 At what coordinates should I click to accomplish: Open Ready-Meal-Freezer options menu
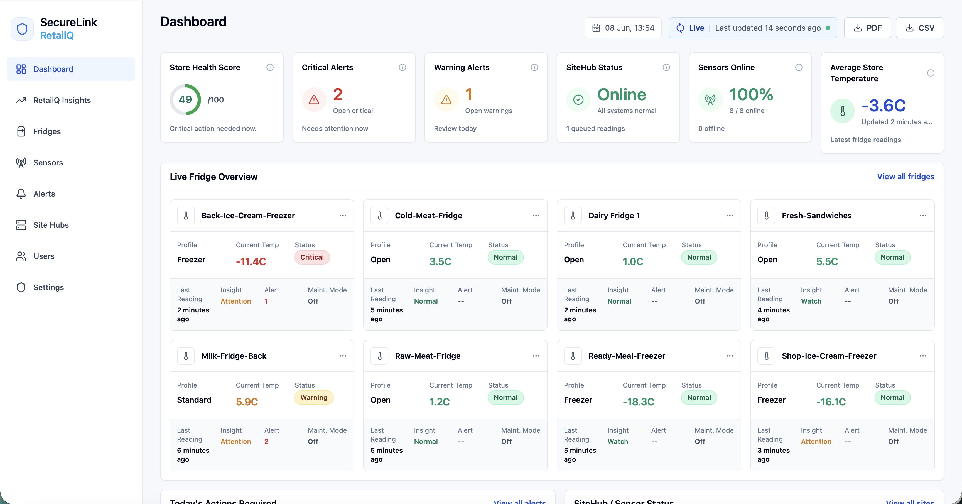[x=730, y=356]
